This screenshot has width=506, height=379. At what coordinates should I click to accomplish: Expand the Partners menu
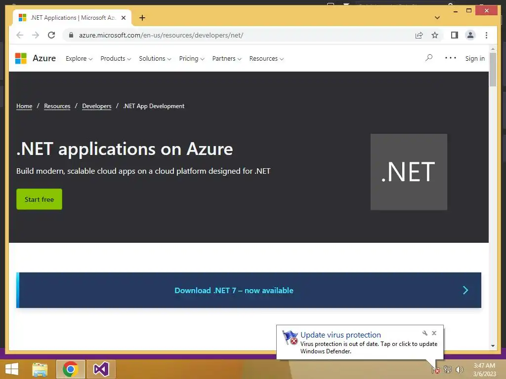[226, 58]
